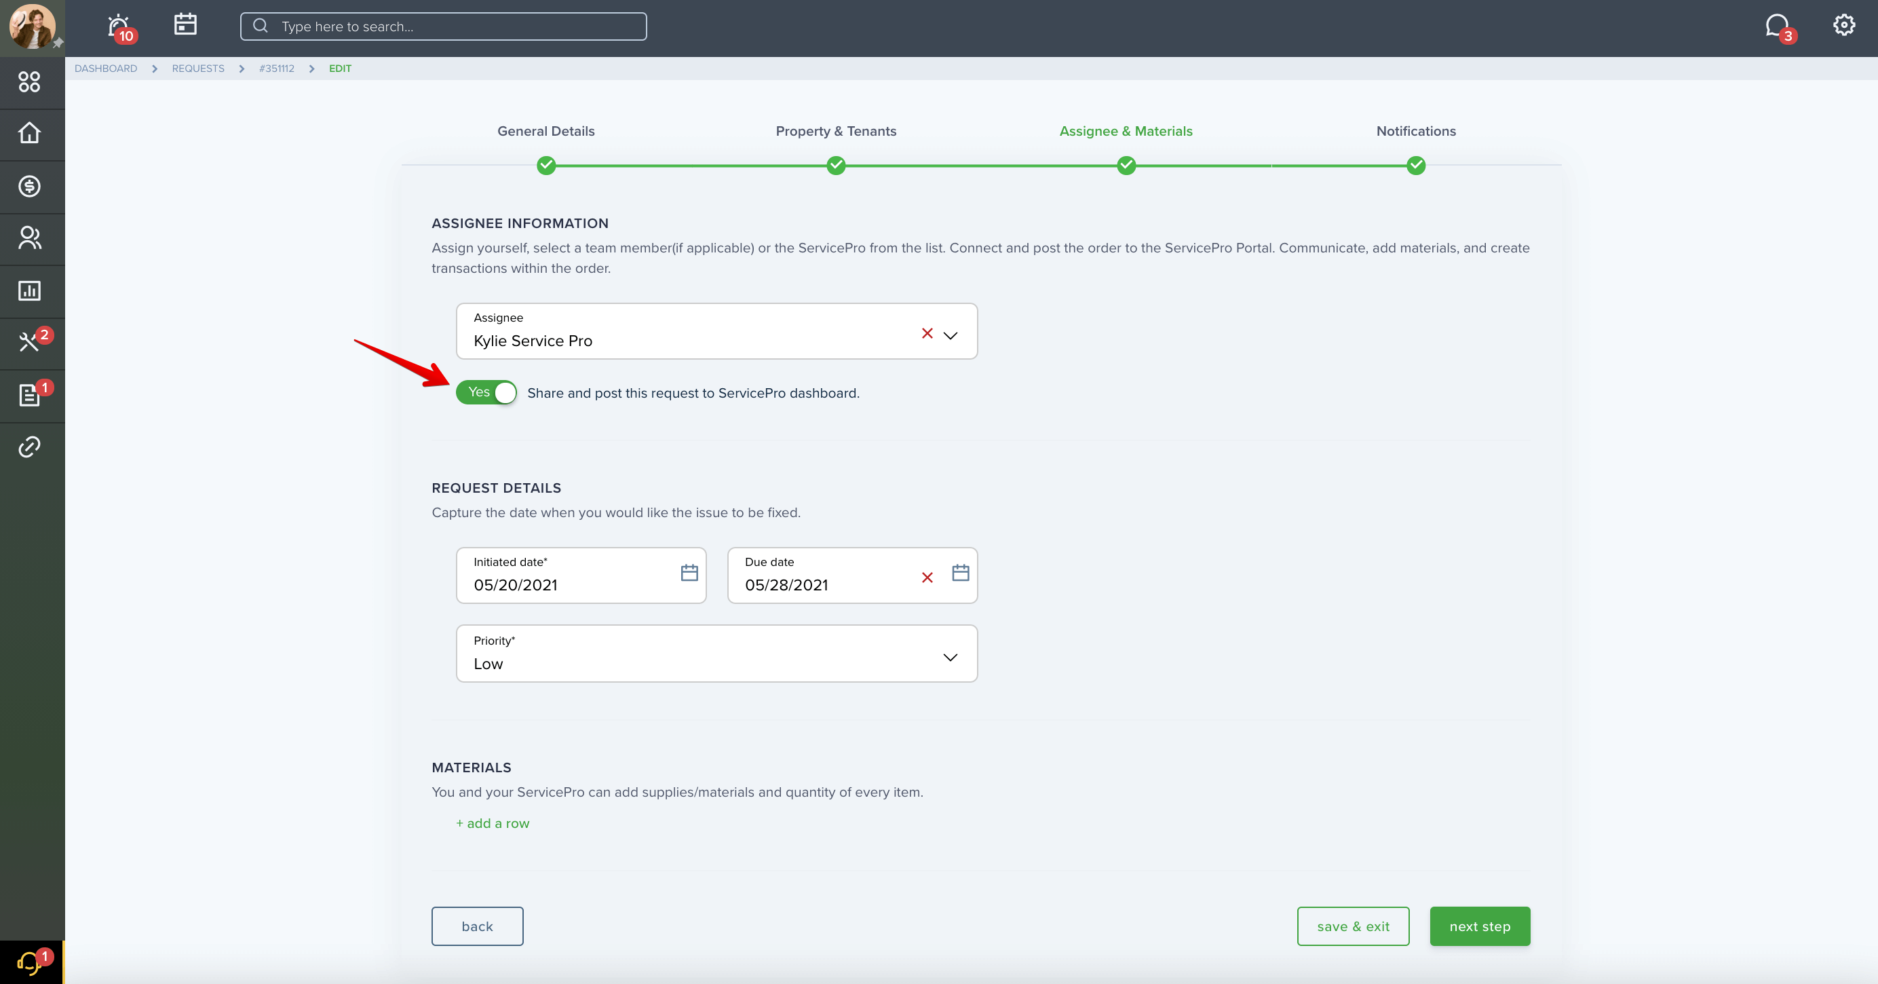Click save & exit button
The image size is (1878, 984).
[1352, 926]
